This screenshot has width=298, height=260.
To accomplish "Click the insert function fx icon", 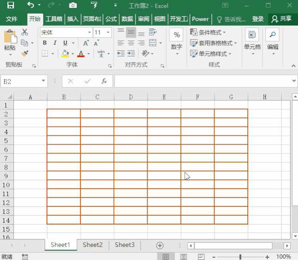I will click(x=104, y=81).
